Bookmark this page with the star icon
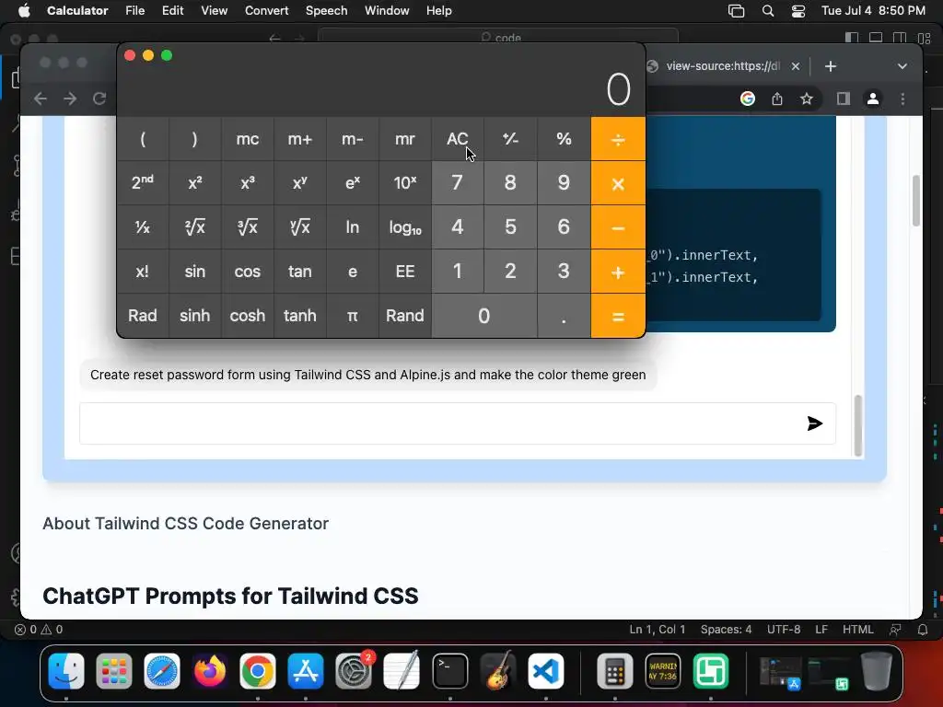Screen dimensions: 943x707 (x=807, y=99)
